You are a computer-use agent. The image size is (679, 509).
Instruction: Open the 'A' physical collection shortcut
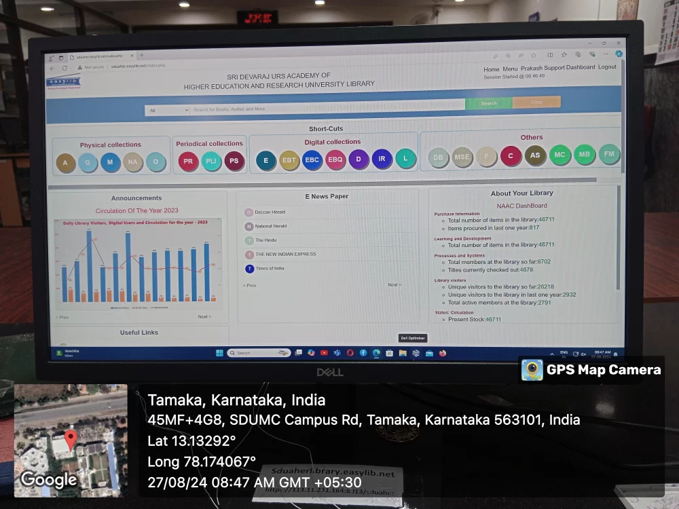(x=65, y=163)
